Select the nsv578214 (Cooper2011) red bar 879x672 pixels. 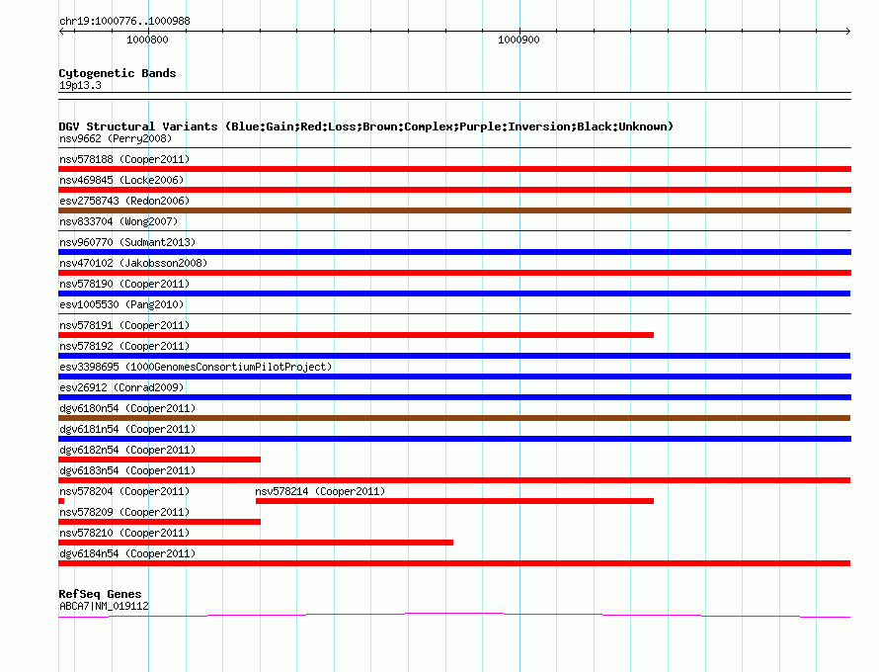(454, 501)
